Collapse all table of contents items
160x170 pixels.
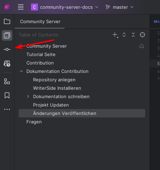[x=133, y=35]
